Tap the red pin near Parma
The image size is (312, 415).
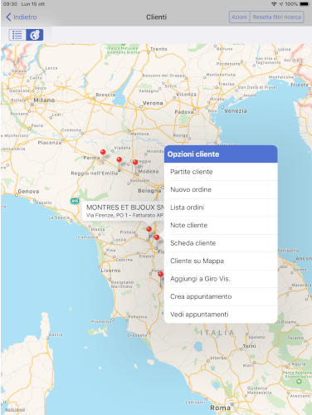point(103,152)
